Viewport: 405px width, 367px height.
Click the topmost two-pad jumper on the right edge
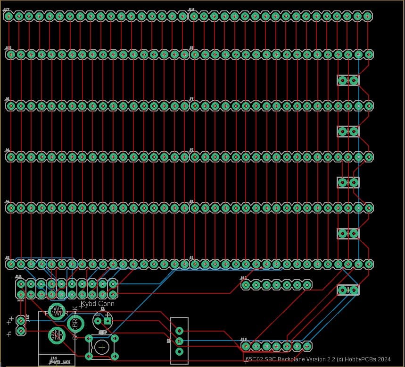point(347,80)
